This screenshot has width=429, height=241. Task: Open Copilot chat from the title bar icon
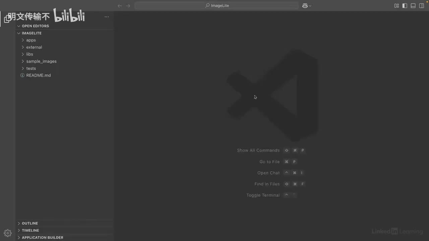click(x=305, y=6)
